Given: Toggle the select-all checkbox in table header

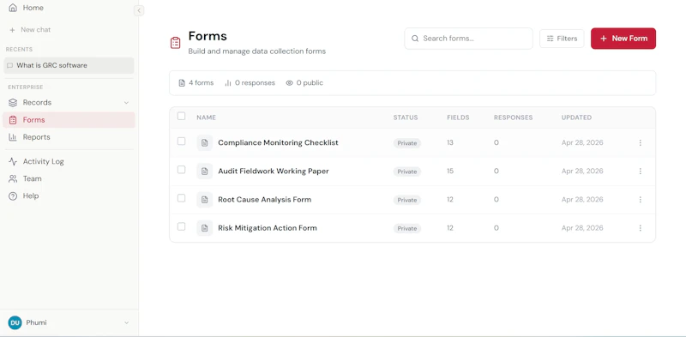Looking at the screenshot, I should 181,116.
